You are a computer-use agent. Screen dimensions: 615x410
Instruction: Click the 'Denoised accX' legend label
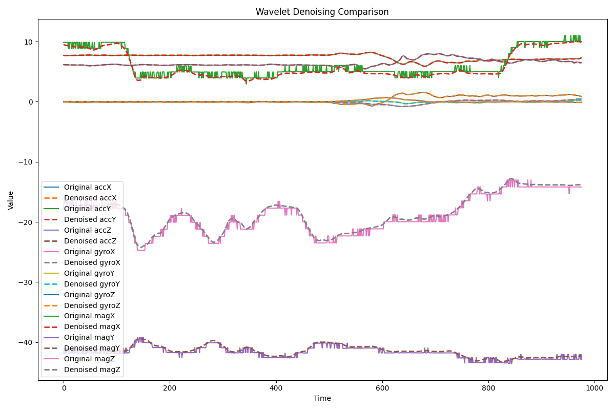tap(90, 198)
